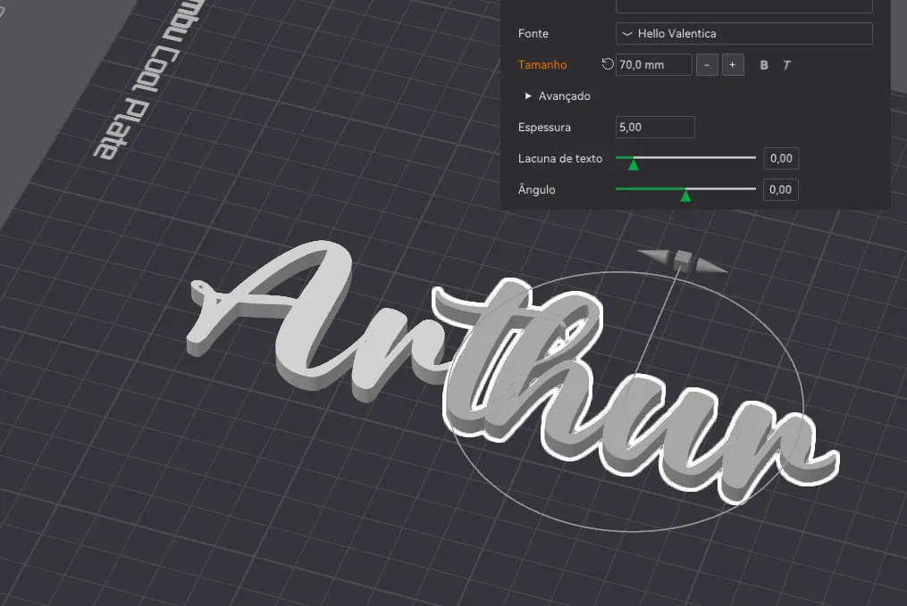Decrease font size with the minus button
This screenshot has width=907, height=606.
[x=707, y=64]
